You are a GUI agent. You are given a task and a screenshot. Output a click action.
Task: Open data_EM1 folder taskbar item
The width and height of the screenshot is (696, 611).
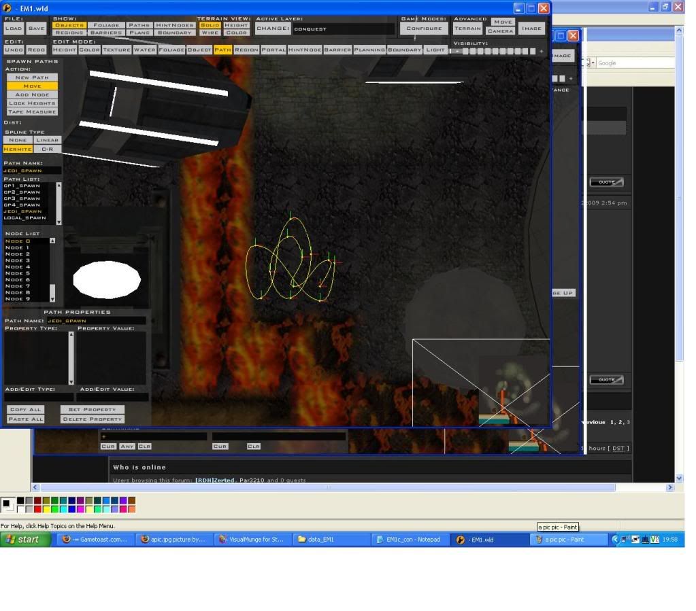[x=330, y=539]
